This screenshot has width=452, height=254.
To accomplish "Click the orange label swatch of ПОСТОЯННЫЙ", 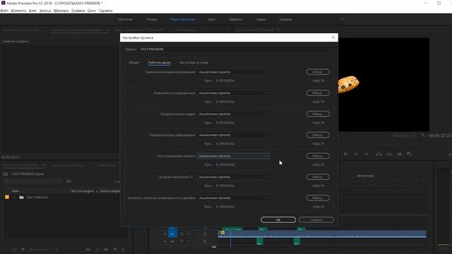I will [x=7, y=198].
